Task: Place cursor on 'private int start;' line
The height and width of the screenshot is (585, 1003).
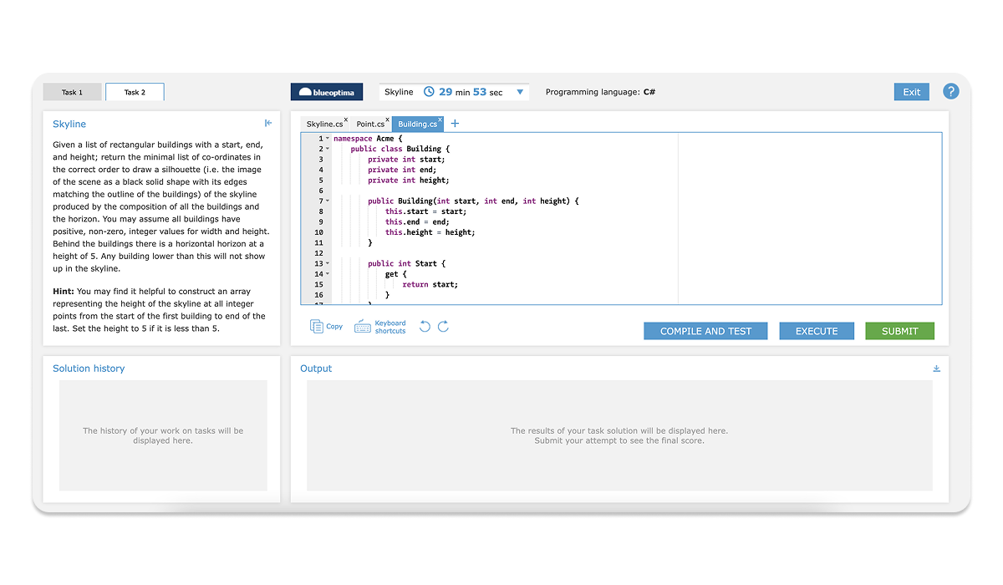Action: click(406, 160)
